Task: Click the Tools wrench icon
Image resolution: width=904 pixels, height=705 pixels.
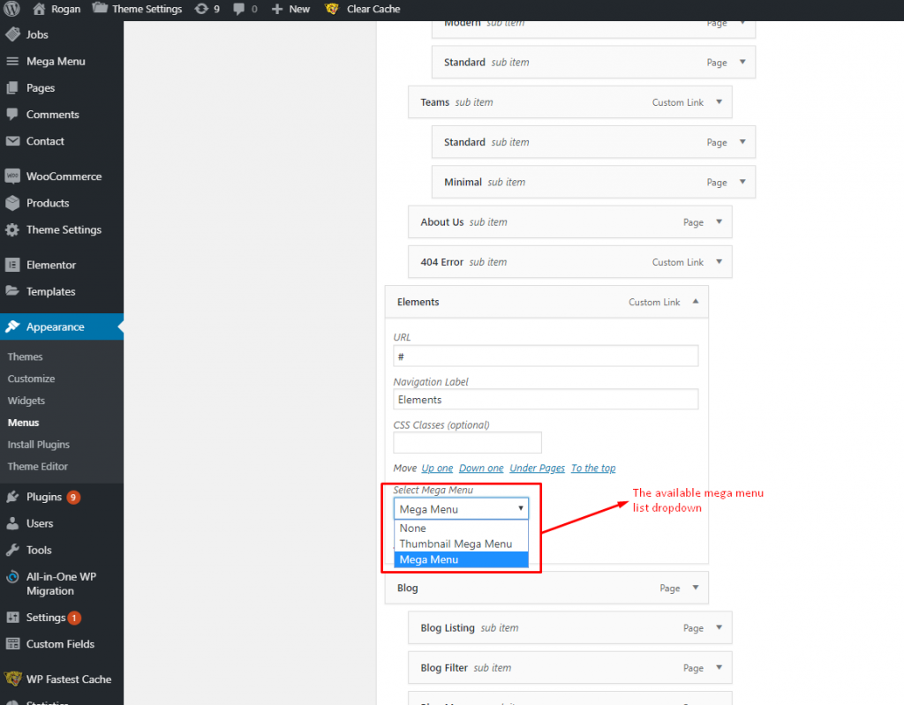Action: [12, 550]
